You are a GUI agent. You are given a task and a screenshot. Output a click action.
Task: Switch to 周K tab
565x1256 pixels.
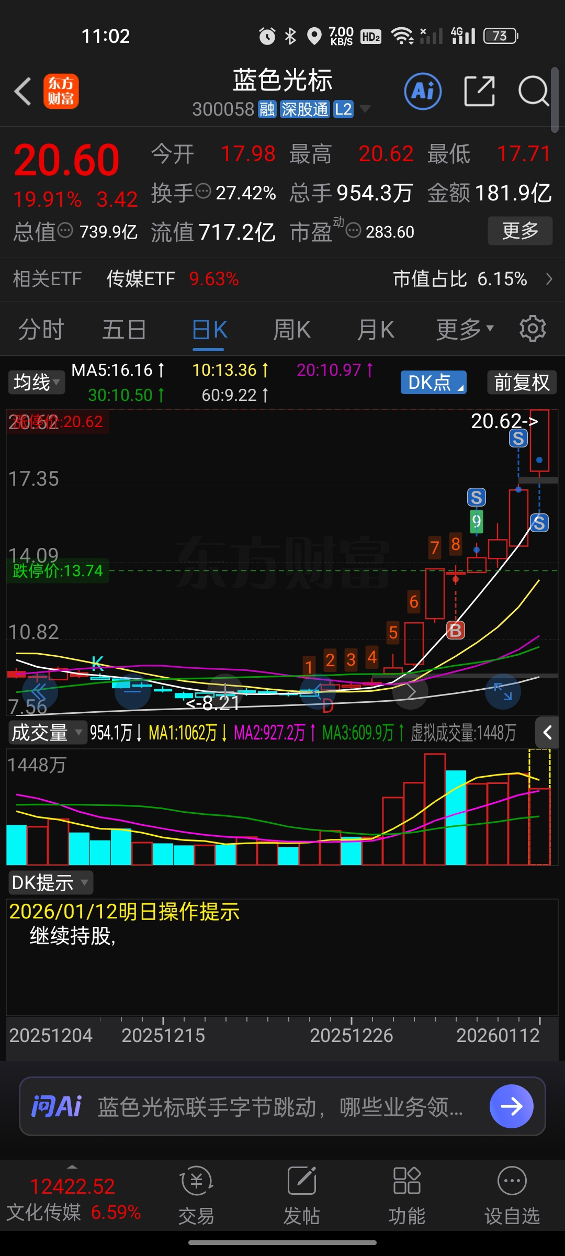pos(292,329)
